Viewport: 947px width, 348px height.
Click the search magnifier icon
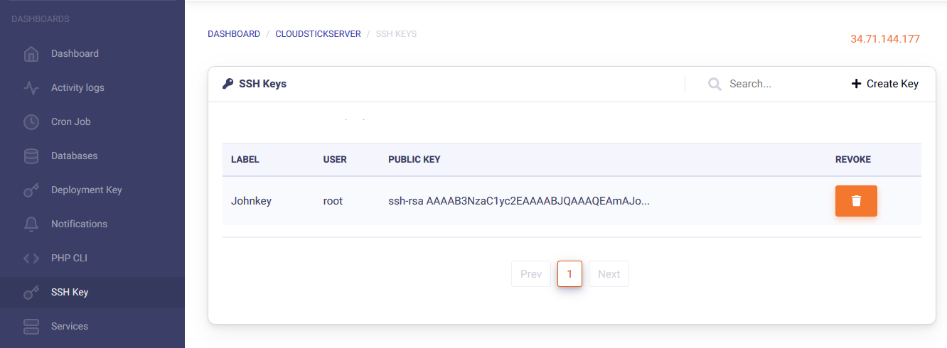(715, 84)
